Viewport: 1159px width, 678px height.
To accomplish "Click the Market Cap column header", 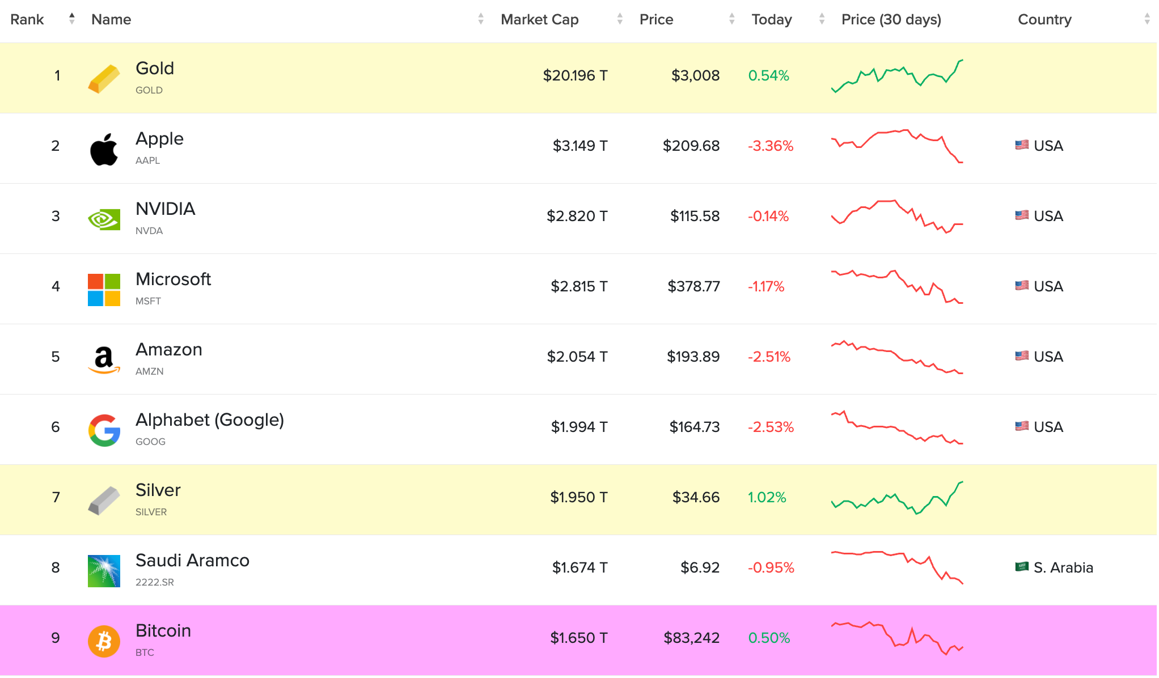I will pos(540,19).
